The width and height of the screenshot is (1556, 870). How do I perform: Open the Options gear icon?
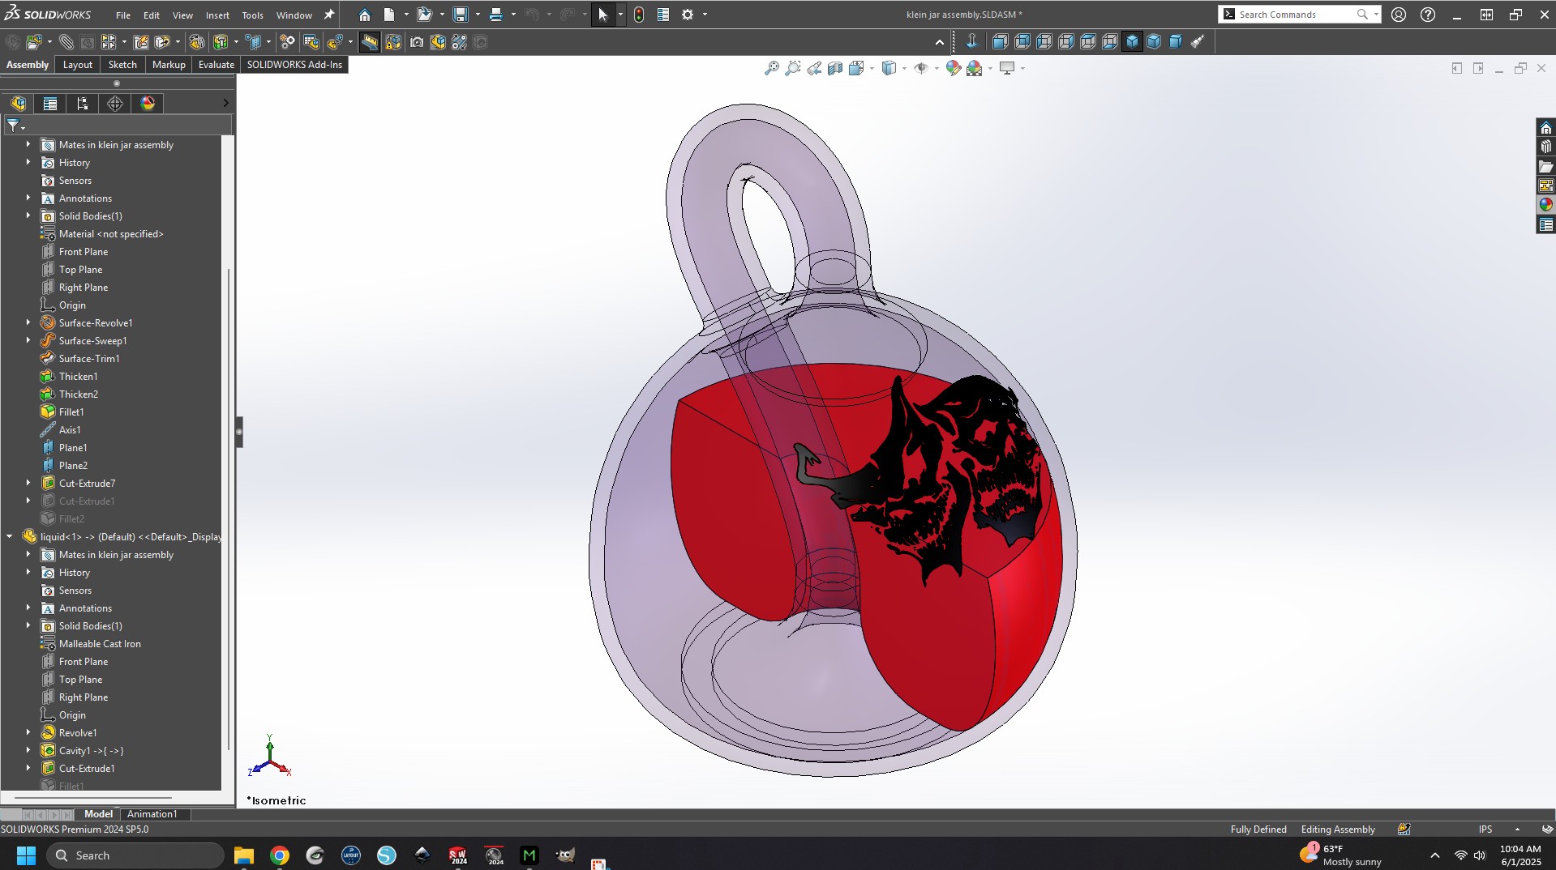pyautogui.click(x=688, y=15)
